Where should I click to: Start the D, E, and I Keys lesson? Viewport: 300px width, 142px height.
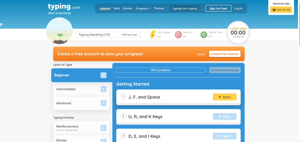click(225, 136)
